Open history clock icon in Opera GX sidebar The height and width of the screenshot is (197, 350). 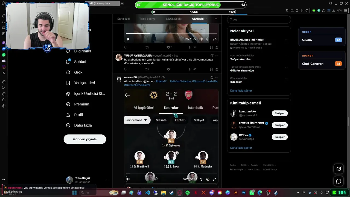4,94
